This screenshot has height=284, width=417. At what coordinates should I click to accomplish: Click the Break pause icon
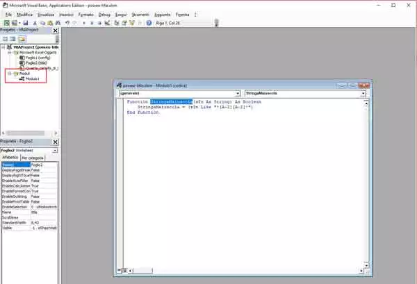coord(92,23)
